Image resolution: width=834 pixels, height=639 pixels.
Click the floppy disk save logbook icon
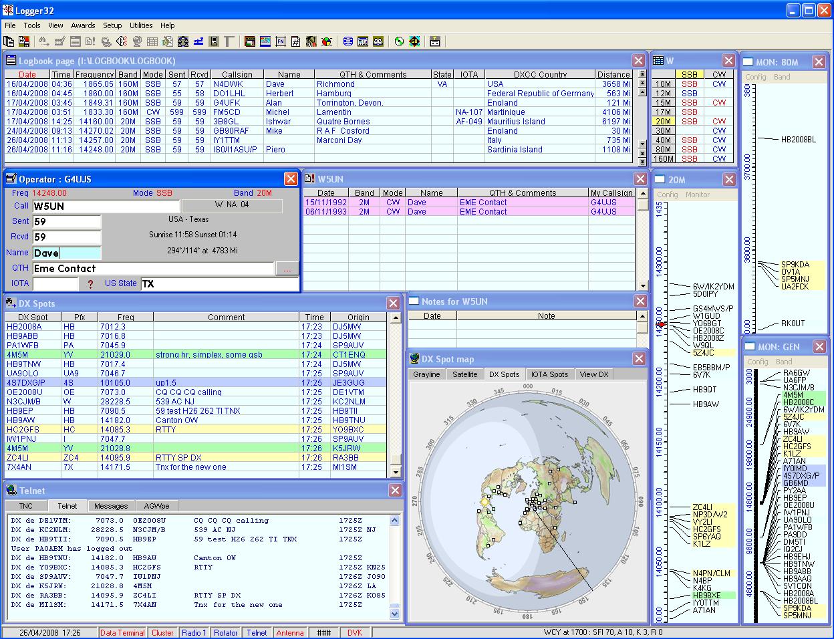(x=24, y=41)
